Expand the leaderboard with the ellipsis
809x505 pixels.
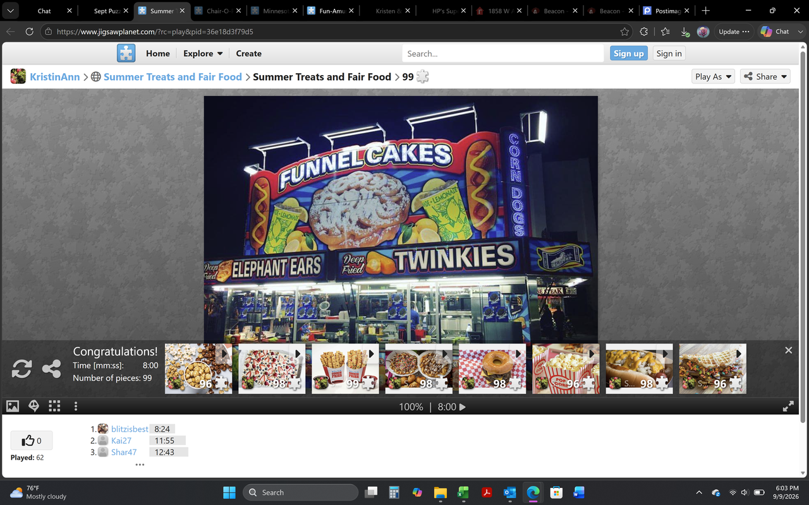(140, 465)
